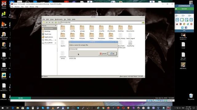Eject the sf_H_DRIVE volume
This screenshot has width=197, height=110.
pyautogui.click(x=55, y=43)
